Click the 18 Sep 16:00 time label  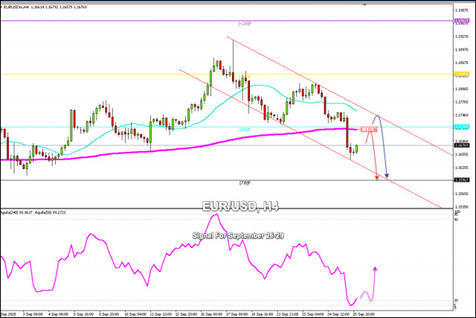(x=263, y=314)
